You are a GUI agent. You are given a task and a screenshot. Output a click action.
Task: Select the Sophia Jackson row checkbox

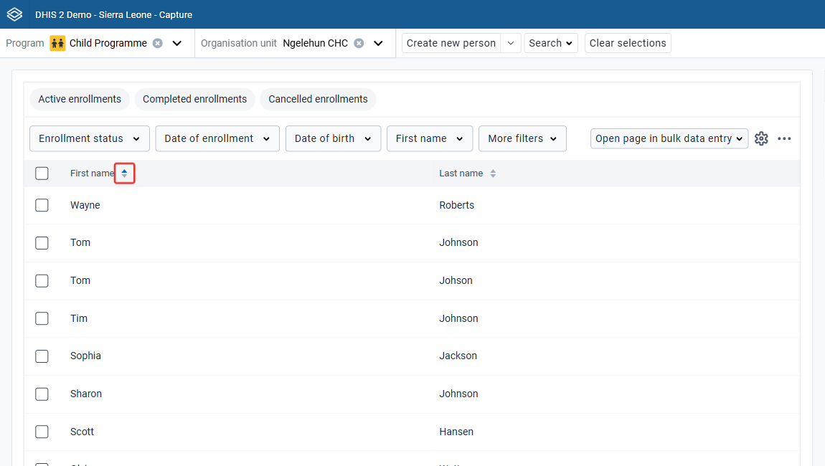tap(42, 356)
